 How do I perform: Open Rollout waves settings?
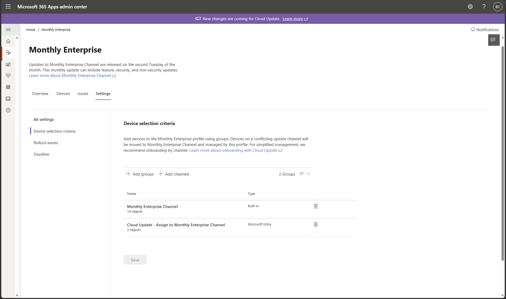pos(46,143)
